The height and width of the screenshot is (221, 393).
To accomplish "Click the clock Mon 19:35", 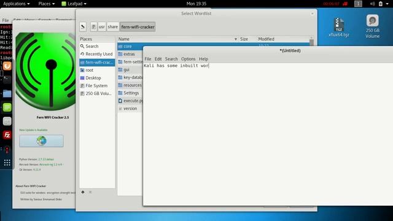I will (196, 4).
